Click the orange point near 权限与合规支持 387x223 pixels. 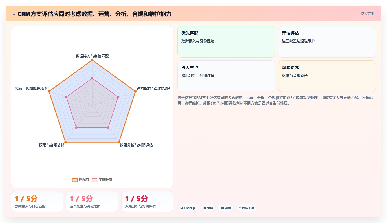point(65,142)
